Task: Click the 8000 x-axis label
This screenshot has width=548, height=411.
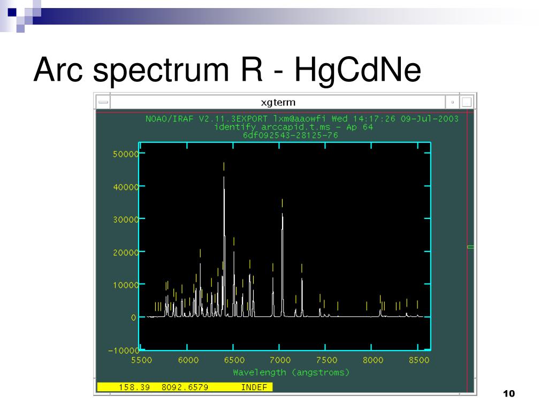Action: coord(373,360)
